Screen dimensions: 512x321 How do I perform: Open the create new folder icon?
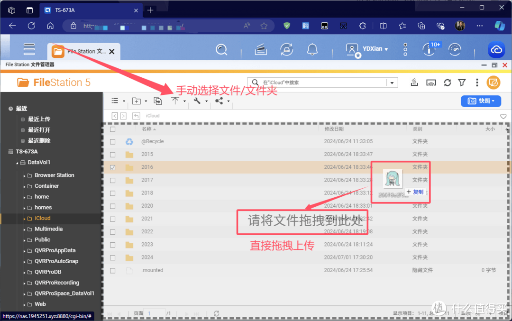pos(137,101)
